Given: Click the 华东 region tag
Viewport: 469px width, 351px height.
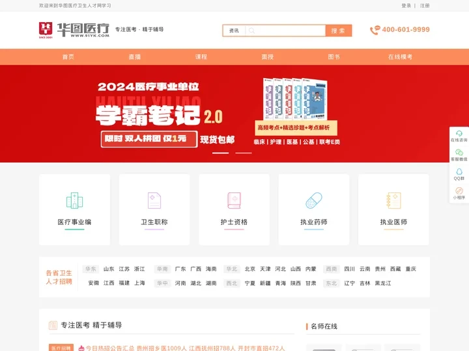Looking at the screenshot, I should point(91,269).
